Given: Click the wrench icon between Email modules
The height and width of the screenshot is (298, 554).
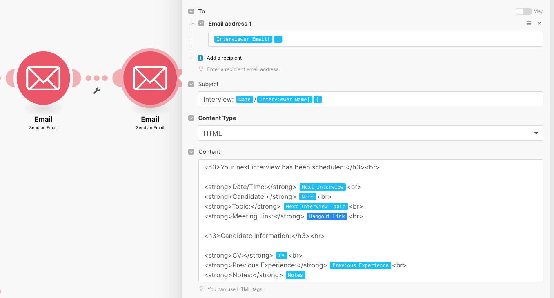Looking at the screenshot, I should click(96, 91).
